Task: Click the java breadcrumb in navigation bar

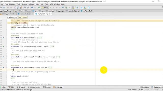Action: point(35,11)
